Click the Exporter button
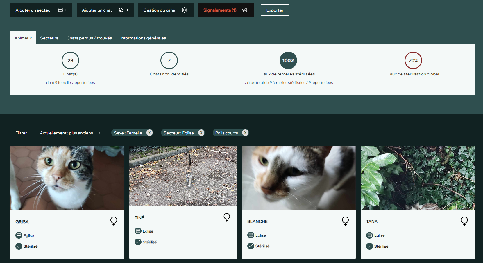 275,10
